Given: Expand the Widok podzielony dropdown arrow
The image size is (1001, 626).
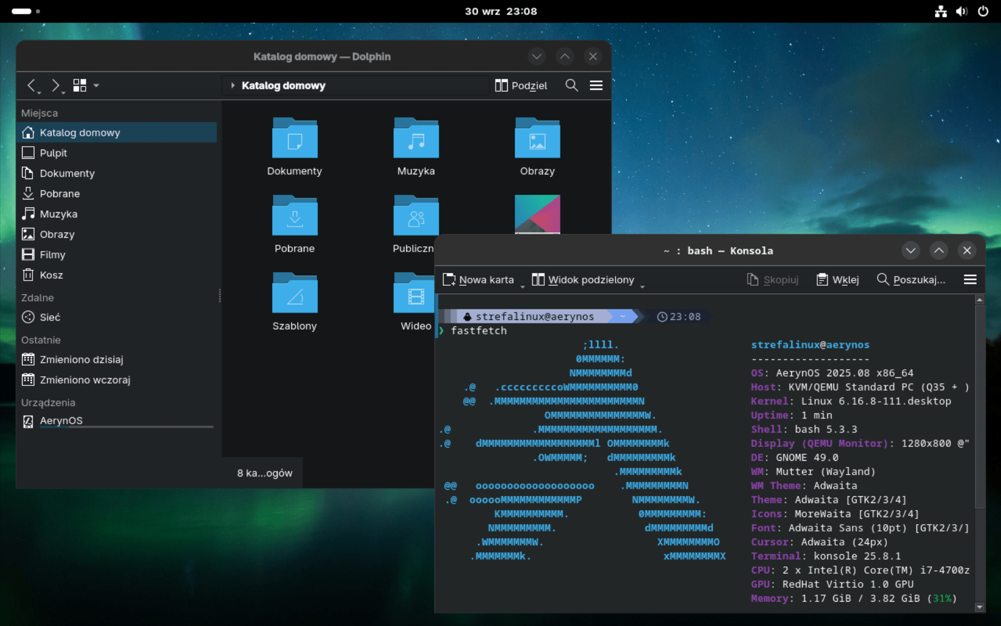Looking at the screenshot, I should tap(642, 286).
